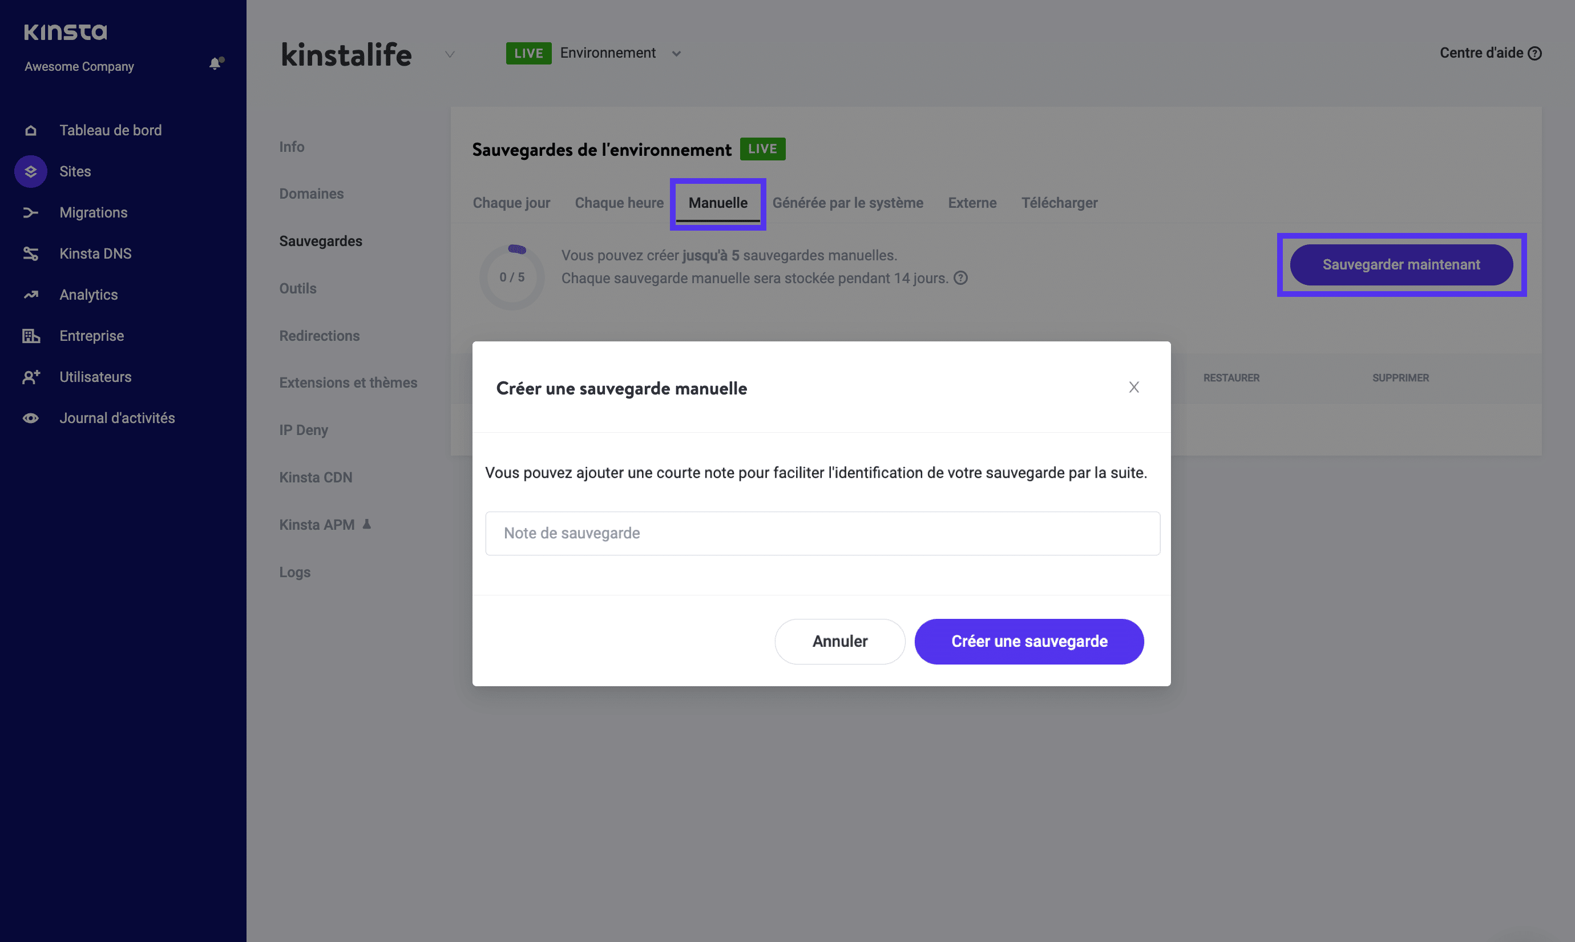Viewport: 1575px width, 942px height.
Task: Open the notification bell
Action: point(215,63)
